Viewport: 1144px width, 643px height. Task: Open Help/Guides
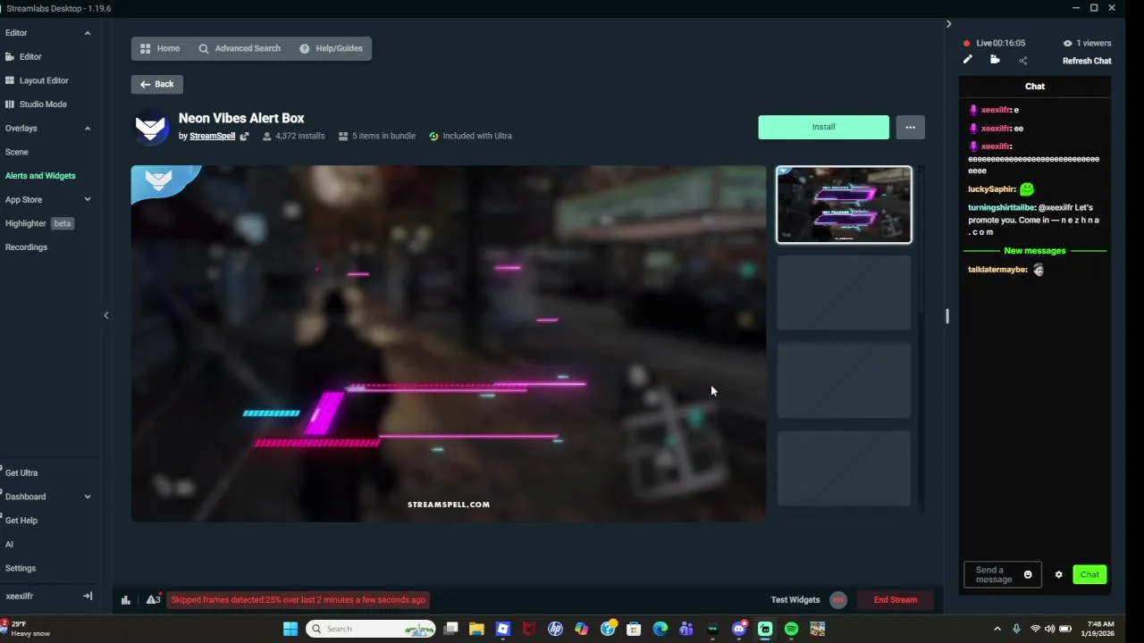pyautogui.click(x=331, y=48)
